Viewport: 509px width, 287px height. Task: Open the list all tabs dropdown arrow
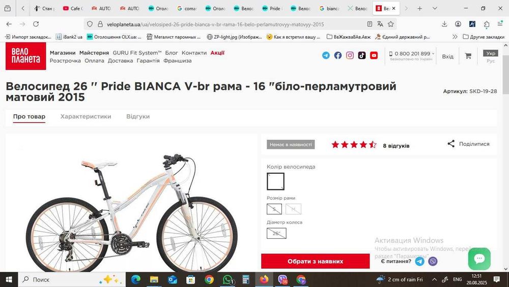435,9
